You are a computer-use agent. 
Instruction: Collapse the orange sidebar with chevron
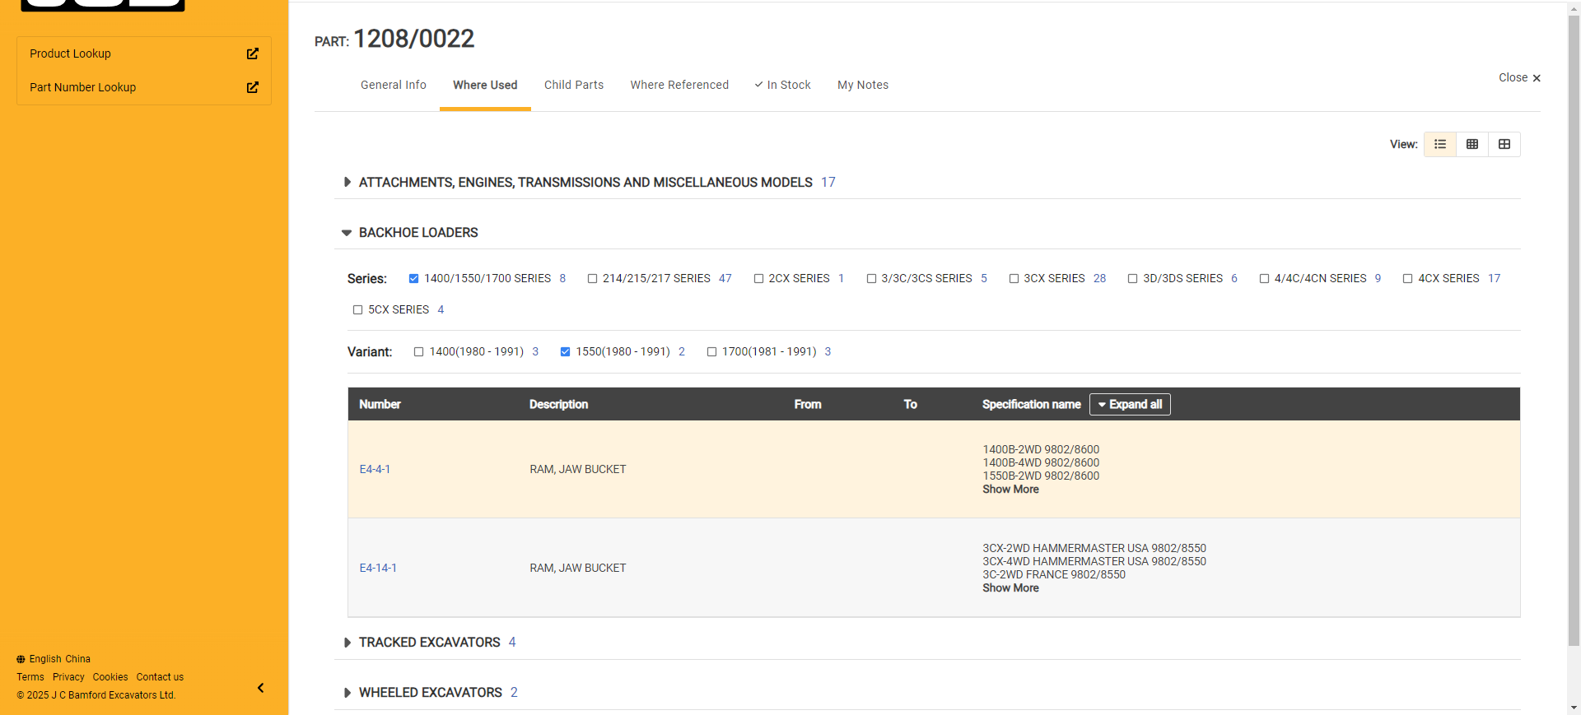[260, 688]
